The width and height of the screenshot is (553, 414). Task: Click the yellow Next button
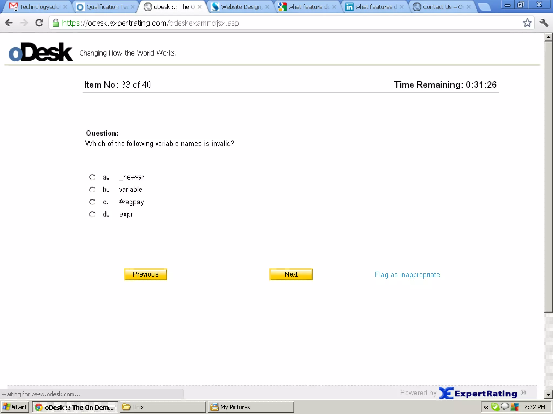[x=291, y=274]
